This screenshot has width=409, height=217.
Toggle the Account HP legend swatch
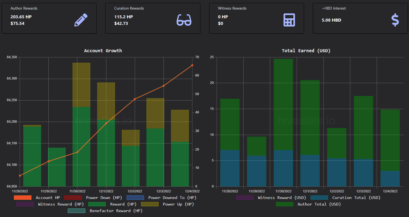click(23, 198)
